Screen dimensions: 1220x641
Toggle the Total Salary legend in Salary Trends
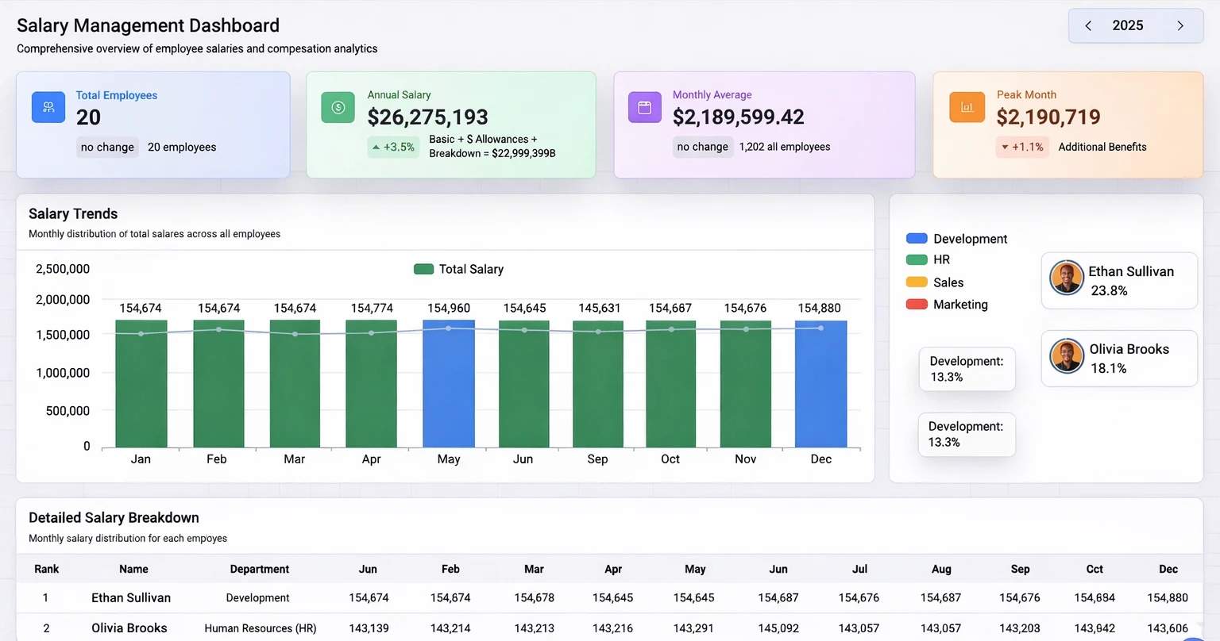point(459,269)
